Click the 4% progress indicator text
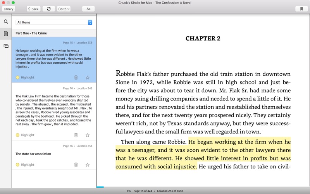Screen dimensions: 310x194 tap(129, 191)
